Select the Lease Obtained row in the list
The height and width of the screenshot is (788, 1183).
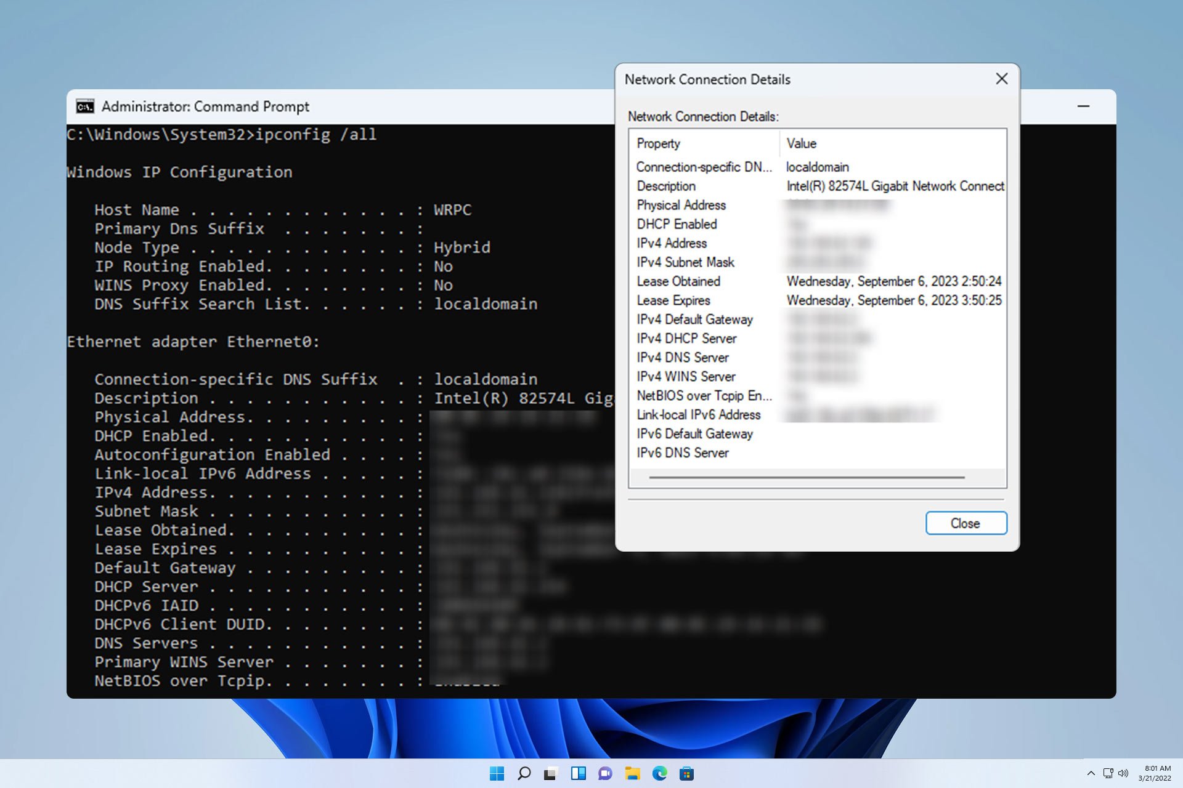pos(678,281)
